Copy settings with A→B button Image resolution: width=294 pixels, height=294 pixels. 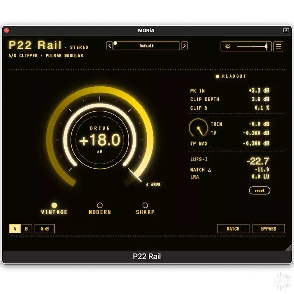(x=44, y=229)
